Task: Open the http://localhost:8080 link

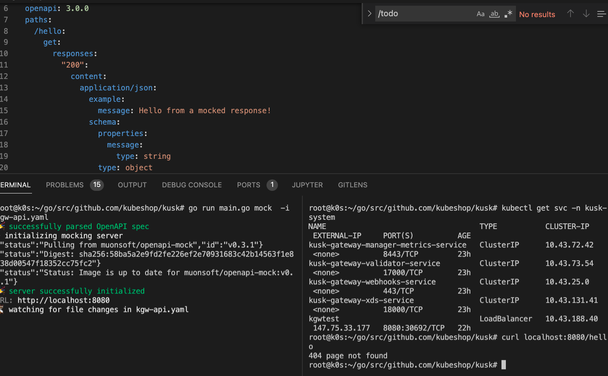Action: point(64,300)
